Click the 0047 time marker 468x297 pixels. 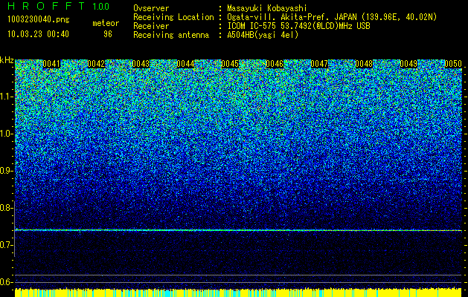pos(319,64)
